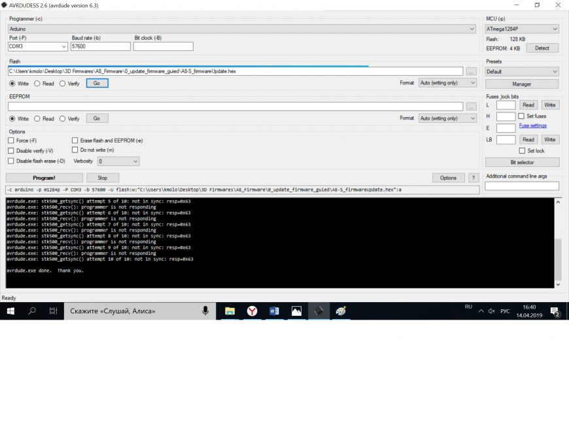This screenshot has height=423, width=569.
Task: Open the Paint app taskbar icon
Action: click(341, 311)
